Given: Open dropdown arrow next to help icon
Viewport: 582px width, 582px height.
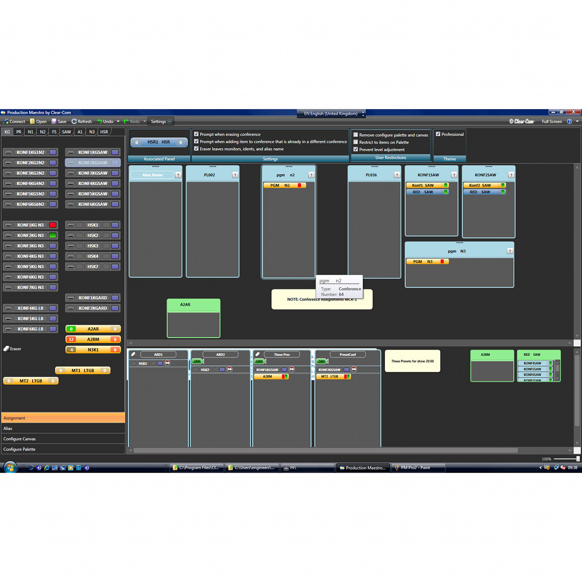Looking at the screenshot, I should [x=577, y=121].
